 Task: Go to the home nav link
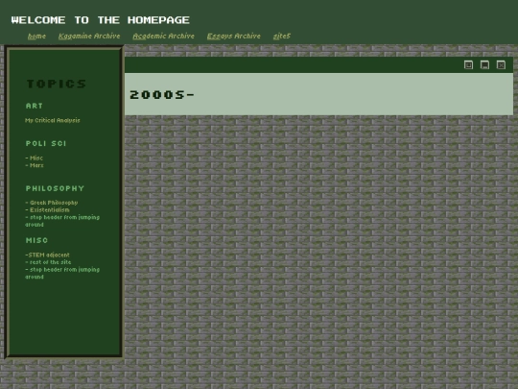click(x=36, y=36)
